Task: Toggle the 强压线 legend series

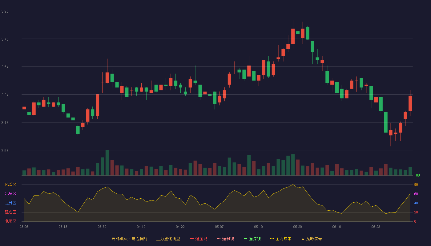Action: pos(199,239)
